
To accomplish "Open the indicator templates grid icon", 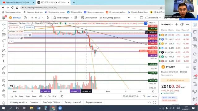I will pos(76,18).
